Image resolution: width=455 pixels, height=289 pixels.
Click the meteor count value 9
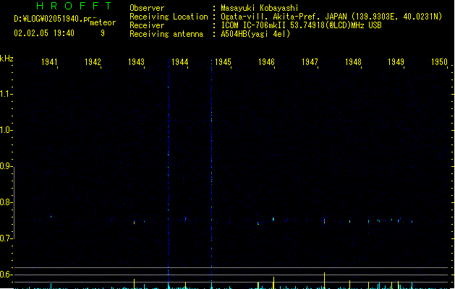pyautogui.click(x=103, y=33)
